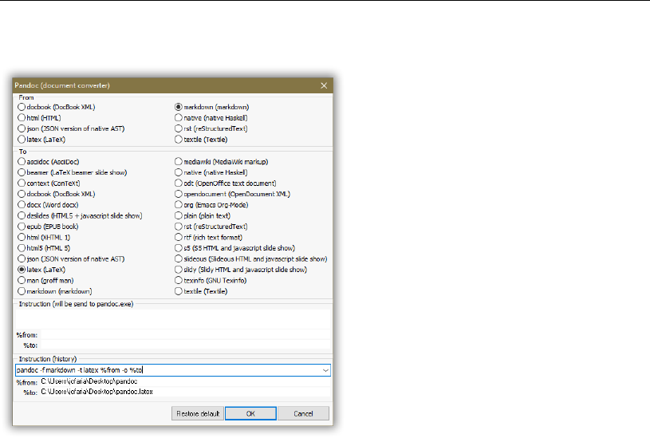Select markdown (markdown) in the To group
The width and height of the screenshot is (650, 438).
click(x=55, y=291)
